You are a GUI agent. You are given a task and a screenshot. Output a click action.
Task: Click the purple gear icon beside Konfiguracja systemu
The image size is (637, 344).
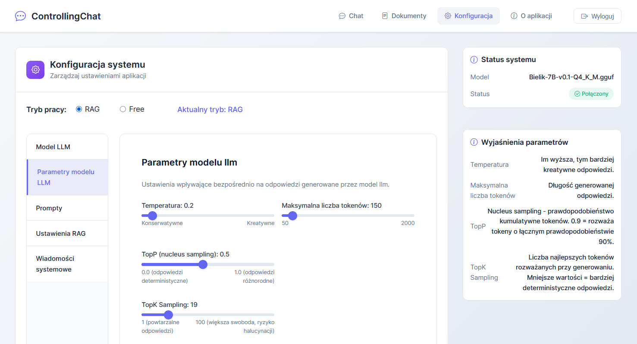point(35,70)
